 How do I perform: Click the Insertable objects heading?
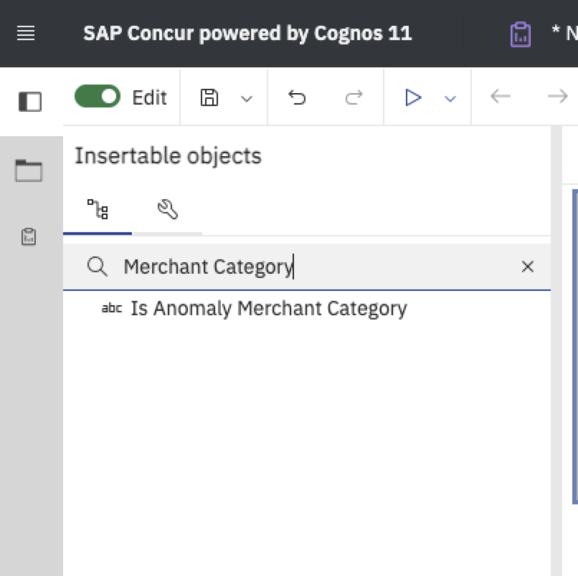168,155
